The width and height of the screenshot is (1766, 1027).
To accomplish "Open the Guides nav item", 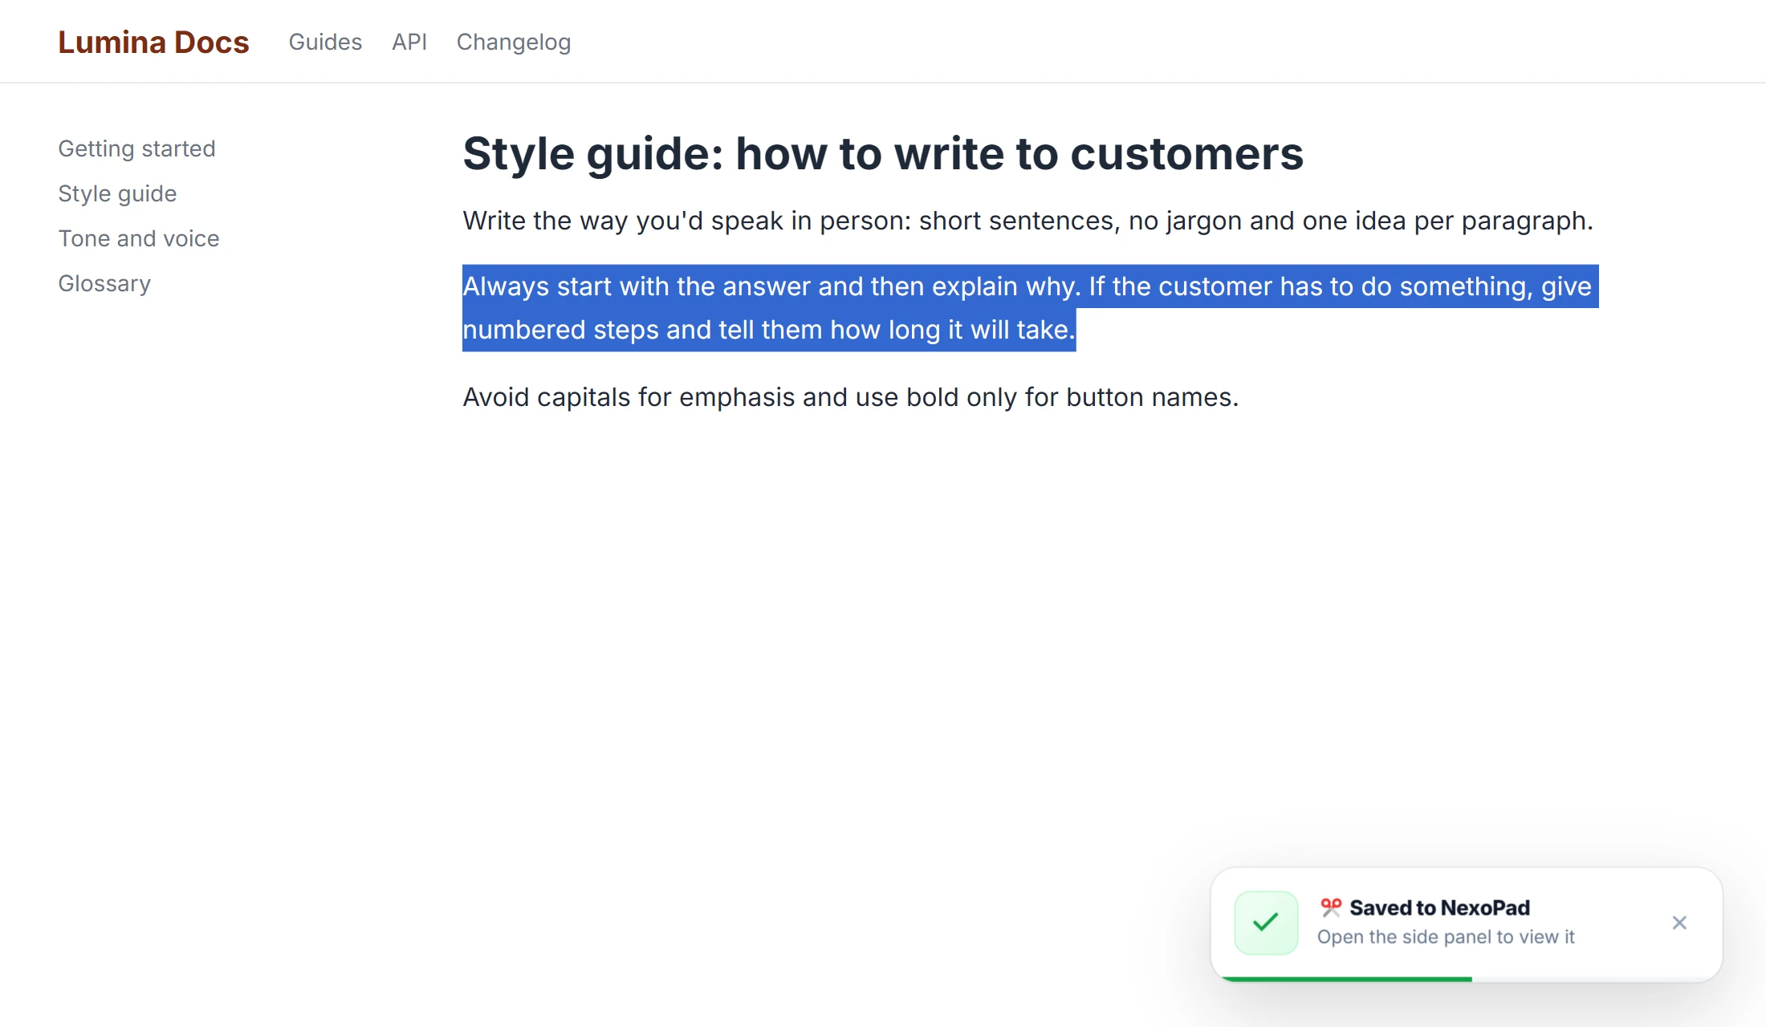I will click(325, 42).
